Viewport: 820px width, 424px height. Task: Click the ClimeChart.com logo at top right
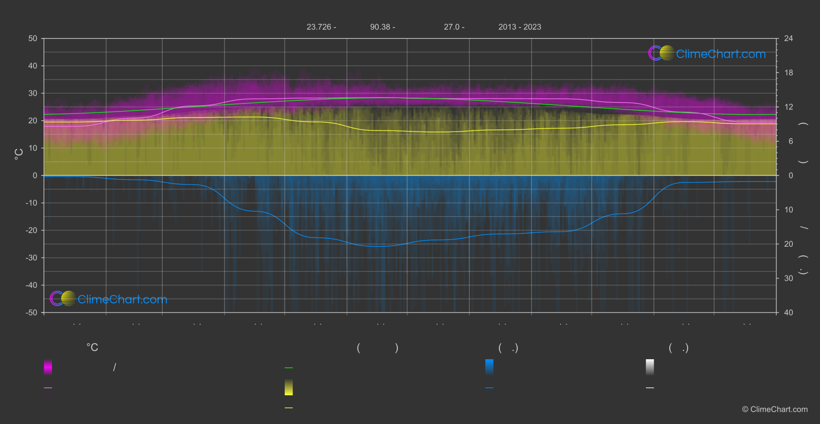coord(707,53)
